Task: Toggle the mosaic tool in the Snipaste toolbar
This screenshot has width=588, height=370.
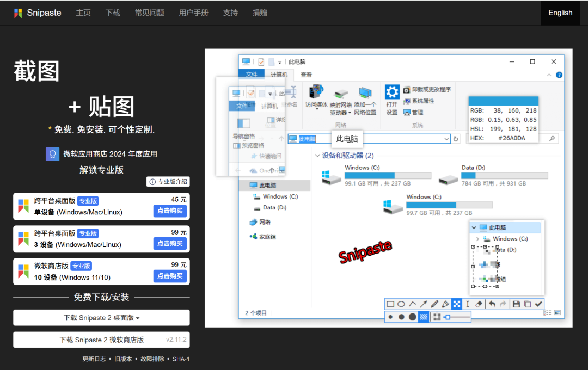Action: pyautogui.click(x=456, y=304)
